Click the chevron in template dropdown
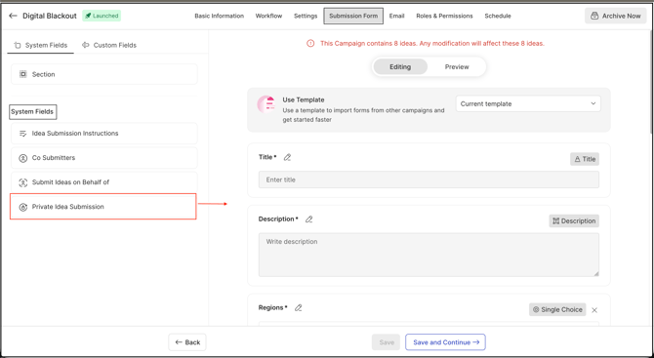Image resolution: width=654 pixels, height=358 pixels. pyautogui.click(x=593, y=103)
